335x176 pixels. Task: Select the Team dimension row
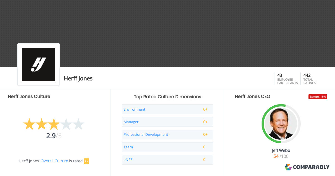[x=167, y=147]
